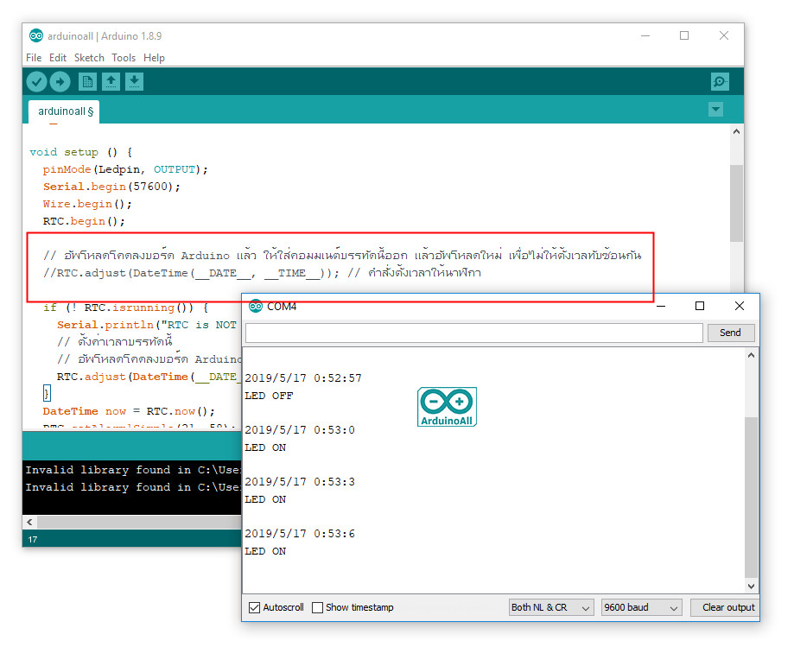Open the tab options dropdown arrow
The width and height of the screenshot is (794, 647).
pyautogui.click(x=715, y=110)
